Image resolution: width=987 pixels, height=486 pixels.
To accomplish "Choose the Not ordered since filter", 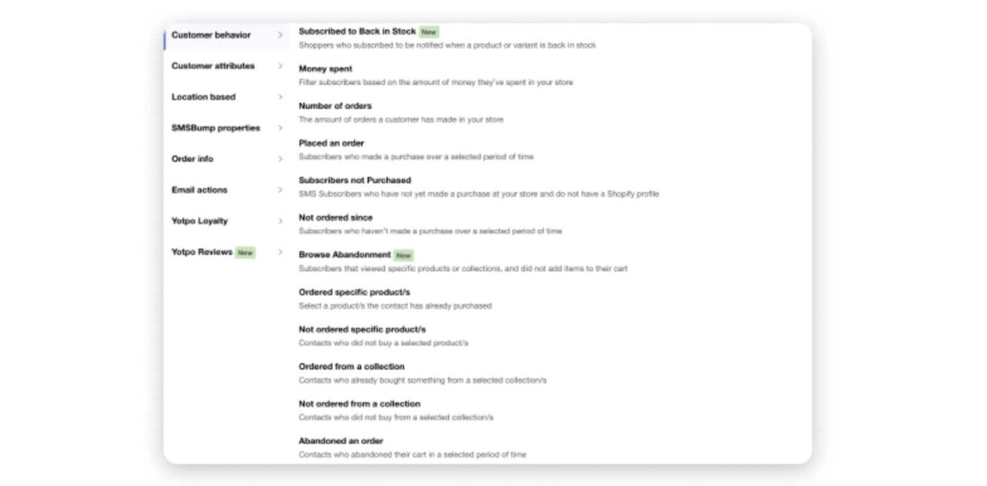I will click(x=335, y=217).
